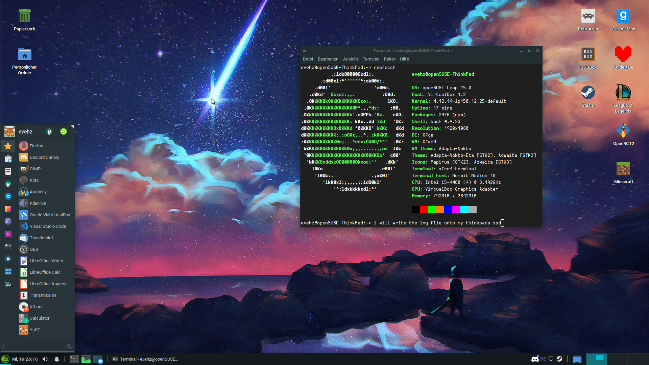
Task: Select the Favorites star category
Action: point(8,146)
